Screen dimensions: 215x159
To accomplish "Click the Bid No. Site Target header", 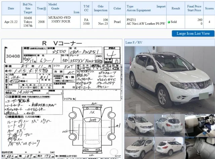I will point(28,8).
